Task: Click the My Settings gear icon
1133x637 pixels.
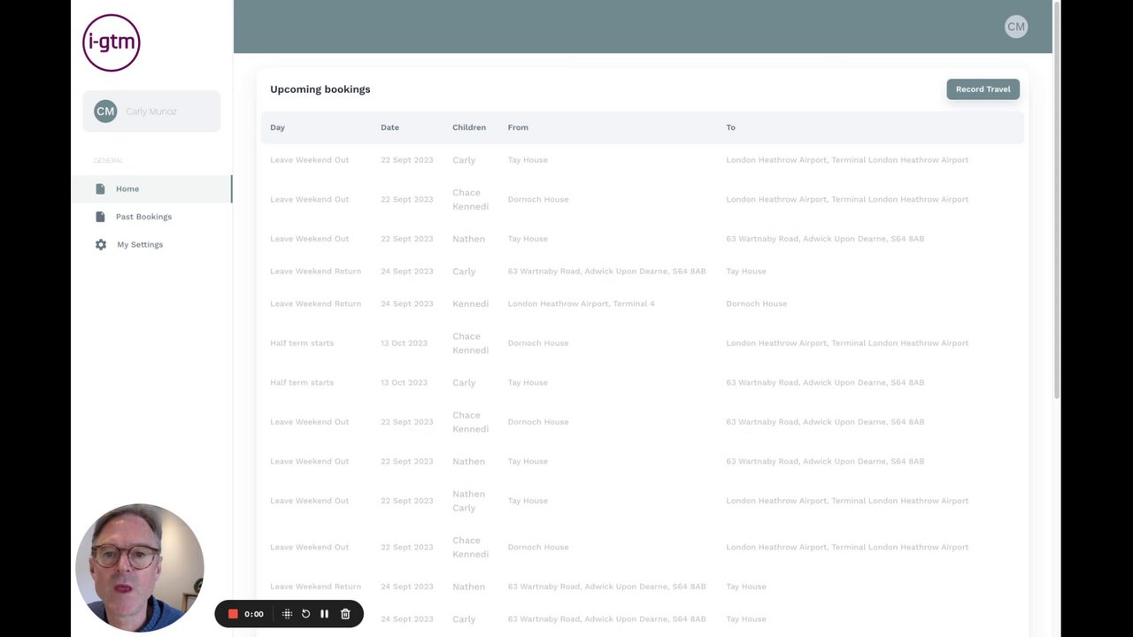Action: point(101,244)
